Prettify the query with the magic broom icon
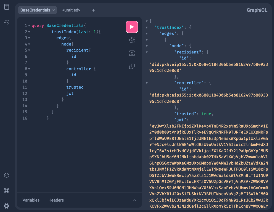This screenshot has width=274, height=212. point(132,40)
